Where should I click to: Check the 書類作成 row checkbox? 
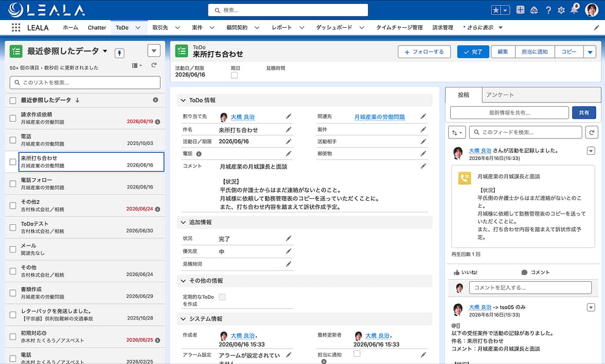13,293
